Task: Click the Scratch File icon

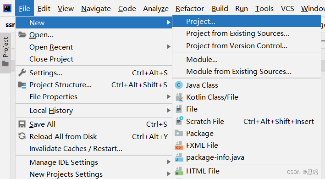Action: click(179, 121)
